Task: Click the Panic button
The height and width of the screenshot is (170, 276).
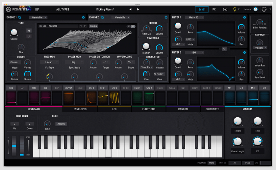Action: [x=248, y=163]
